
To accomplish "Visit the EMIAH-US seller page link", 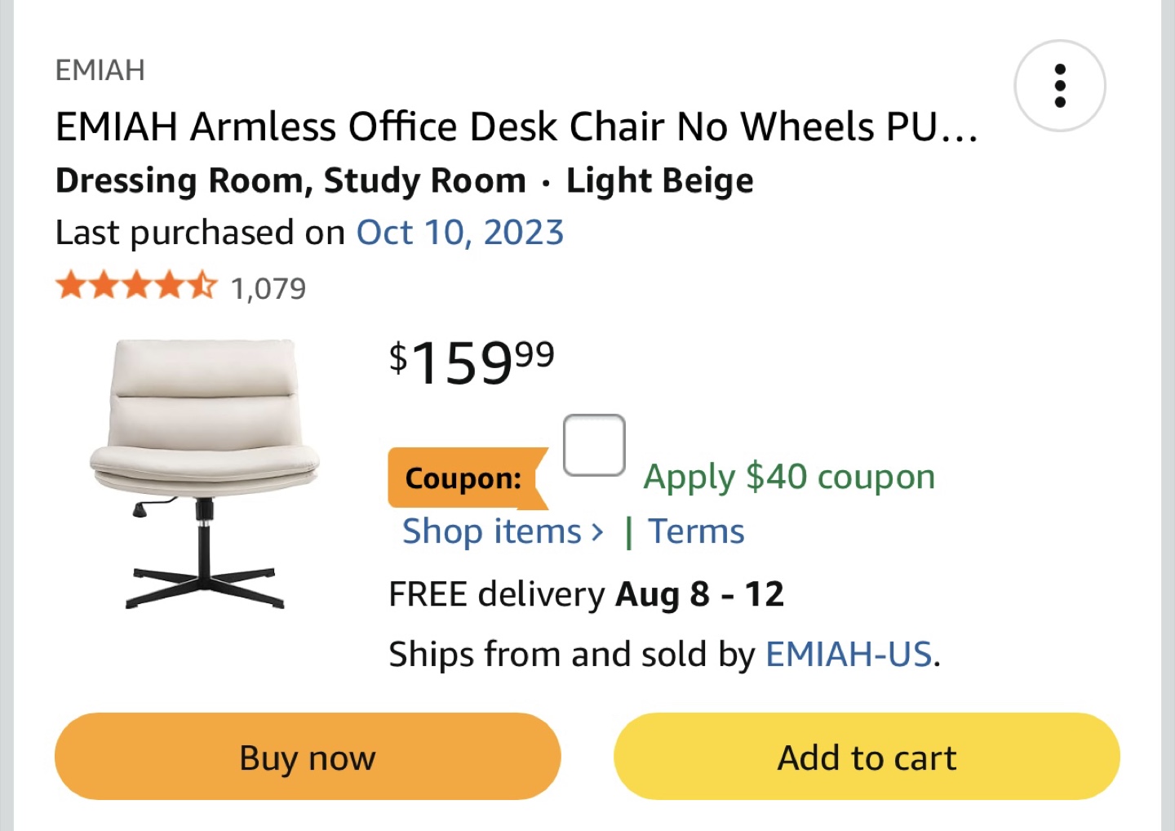I will pyautogui.click(x=849, y=654).
